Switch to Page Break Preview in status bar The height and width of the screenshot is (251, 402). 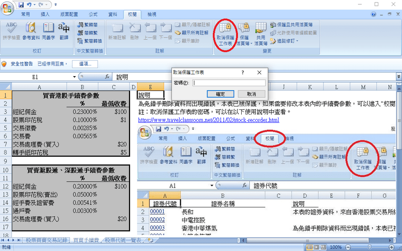323,247
